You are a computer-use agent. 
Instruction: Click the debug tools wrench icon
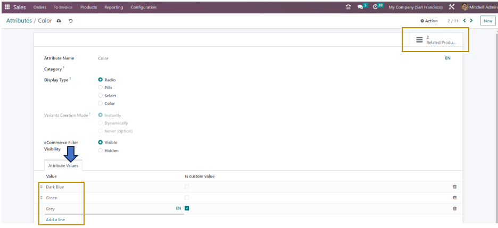451,7
